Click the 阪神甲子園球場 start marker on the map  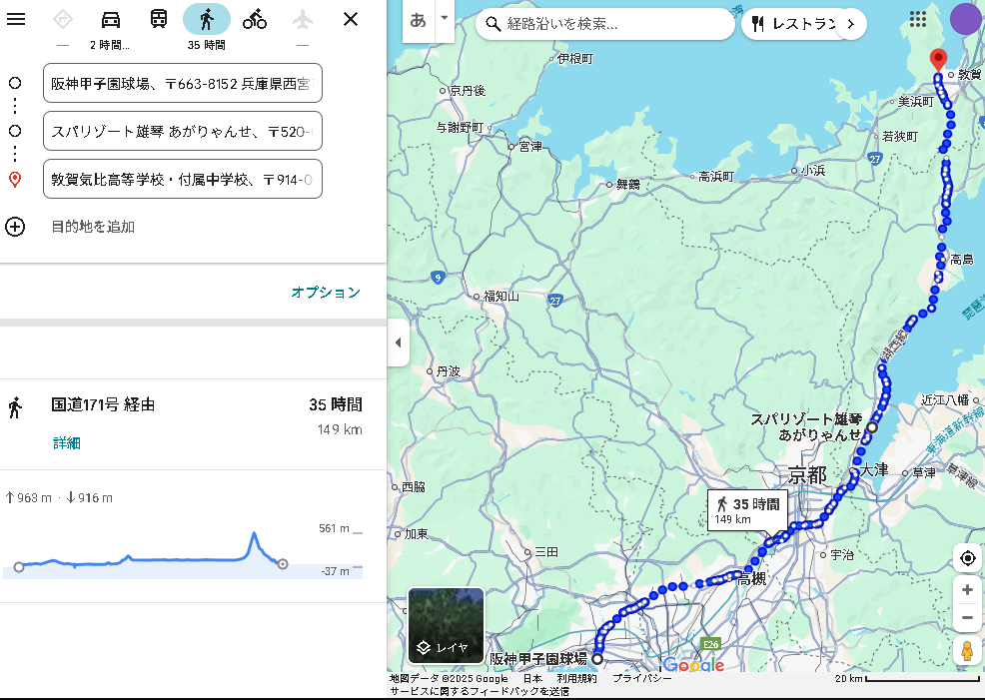(x=597, y=659)
